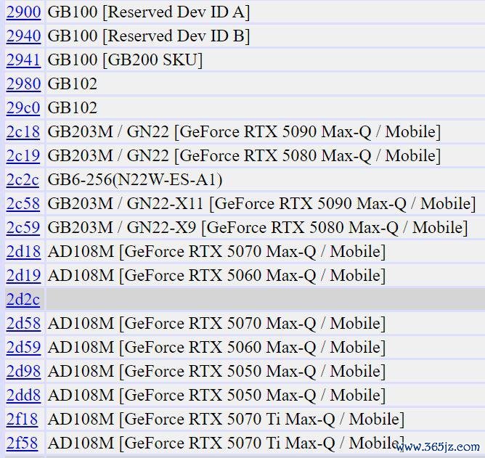Viewport: 485px width, 458px height.
Task: Open device ID 2d18 link
Action: [23, 251]
